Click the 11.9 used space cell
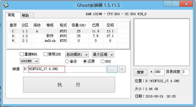Image resolution: width=196 pixels, height=107 pixels. click(x=95, y=31)
